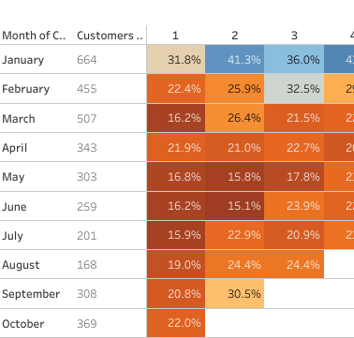Click the March 16.2% cell
This screenshot has width=354, height=338.
[x=176, y=118]
